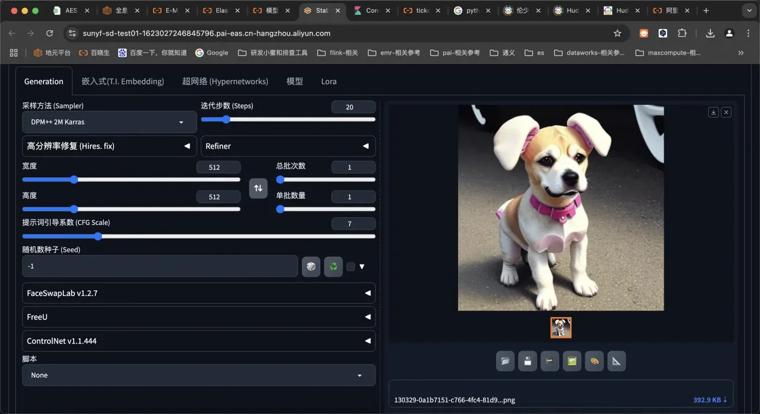Open the apps grid in the bookmarks bar
Image resolution: width=760 pixels, height=414 pixels.
(x=14, y=53)
